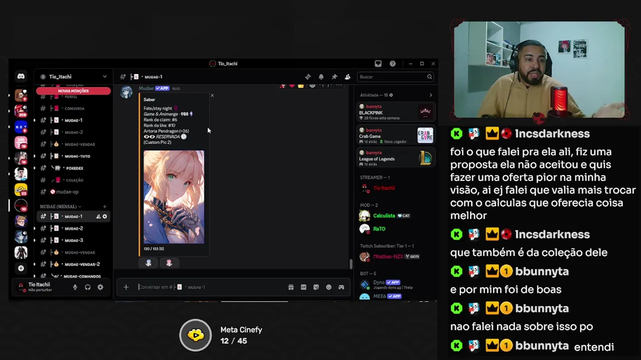This screenshot has height=360, width=641.
Task: Click Meta Cinefy goal widget icon
Action: (196, 335)
